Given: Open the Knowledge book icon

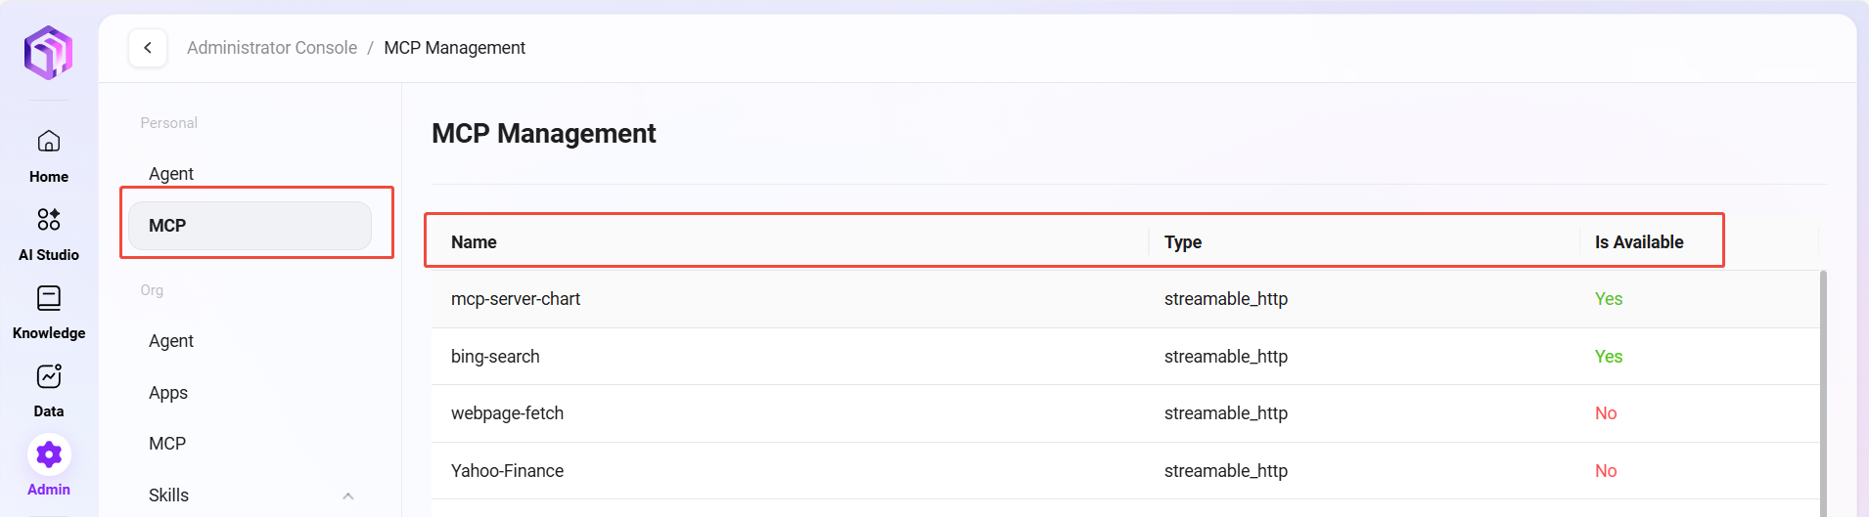Looking at the screenshot, I should (x=48, y=298).
